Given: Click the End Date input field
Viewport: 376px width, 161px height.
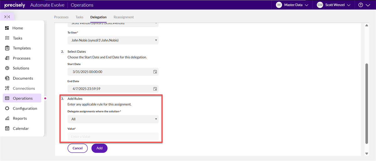Looking at the screenshot, I should (113, 89).
